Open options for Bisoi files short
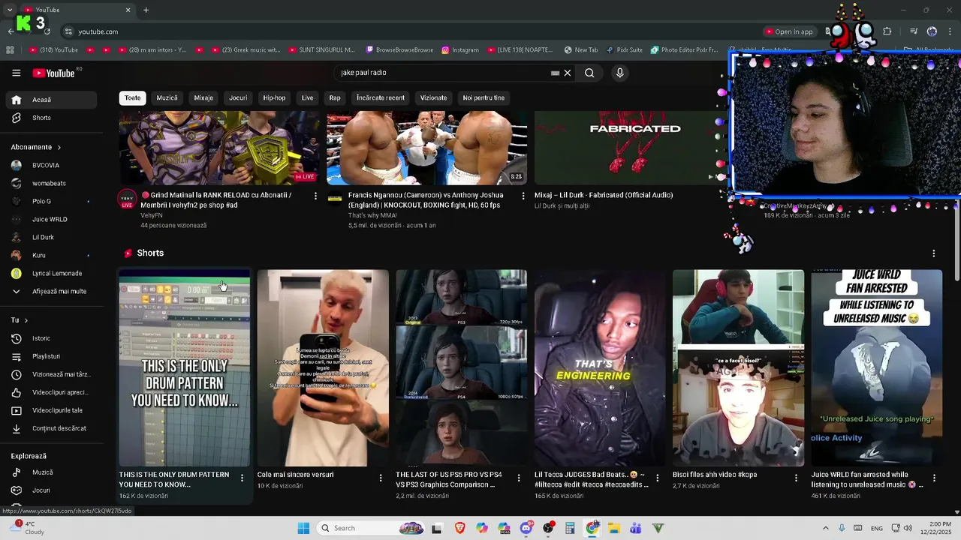Image resolution: width=961 pixels, height=540 pixels. click(x=796, y=478)
